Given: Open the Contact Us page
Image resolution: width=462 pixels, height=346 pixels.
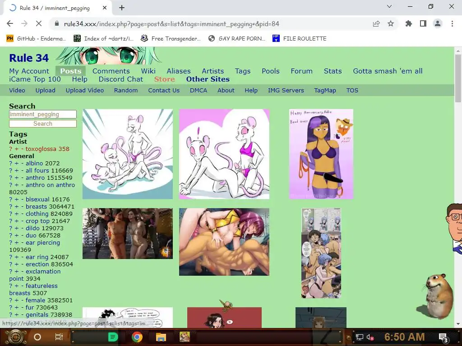Looking at the screenshot, I should pyautogui.click(x=164, y=90).
